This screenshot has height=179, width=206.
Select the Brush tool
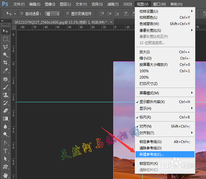tap(5, 87)
